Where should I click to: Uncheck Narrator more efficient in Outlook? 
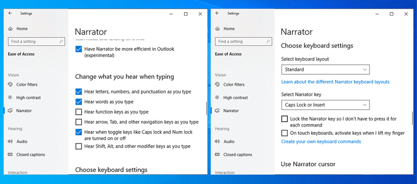(x=78, y=49)
